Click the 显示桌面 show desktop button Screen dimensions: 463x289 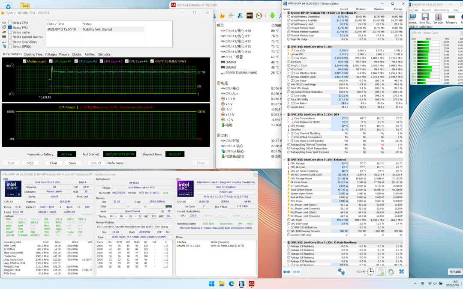(x=455, y=271)
